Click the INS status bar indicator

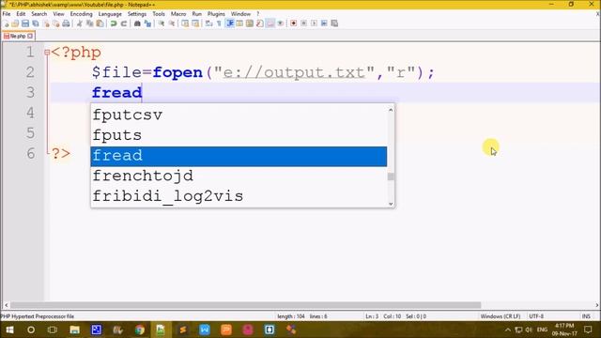click(x=586, y=316)
